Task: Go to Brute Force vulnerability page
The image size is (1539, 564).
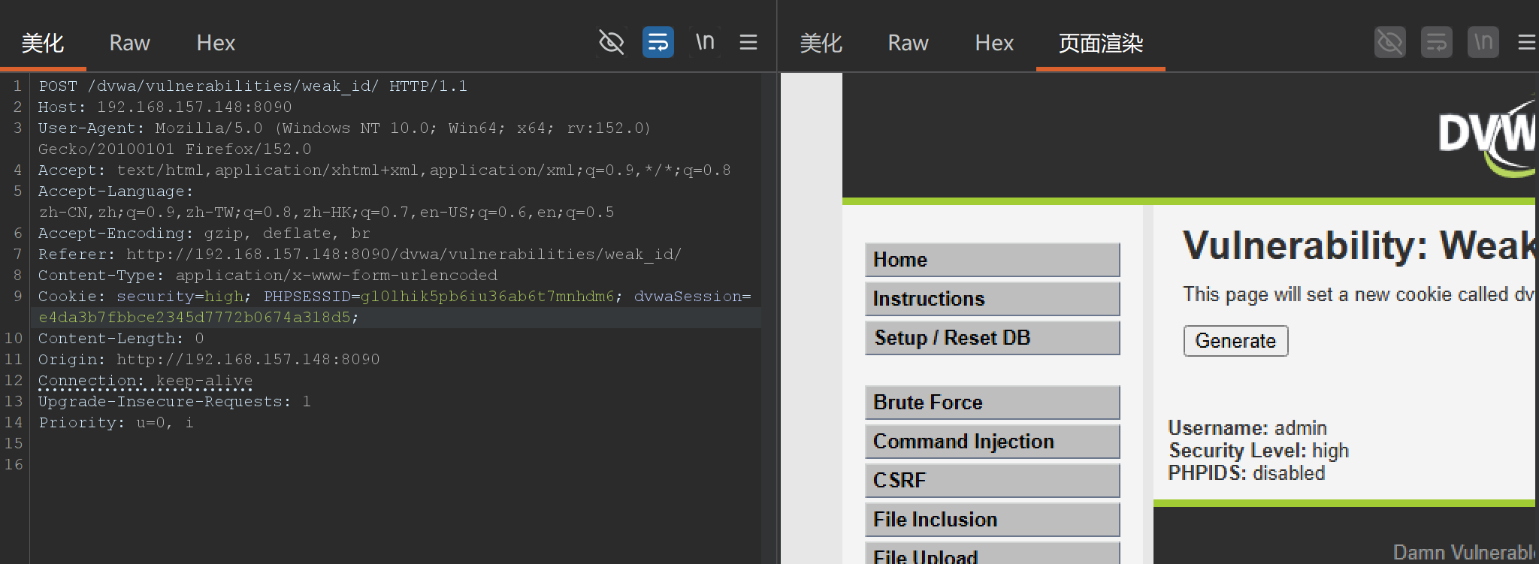Action: click(992, 403)
